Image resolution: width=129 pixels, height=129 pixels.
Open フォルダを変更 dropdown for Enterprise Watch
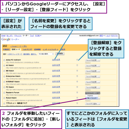click(x=93, y=77)
